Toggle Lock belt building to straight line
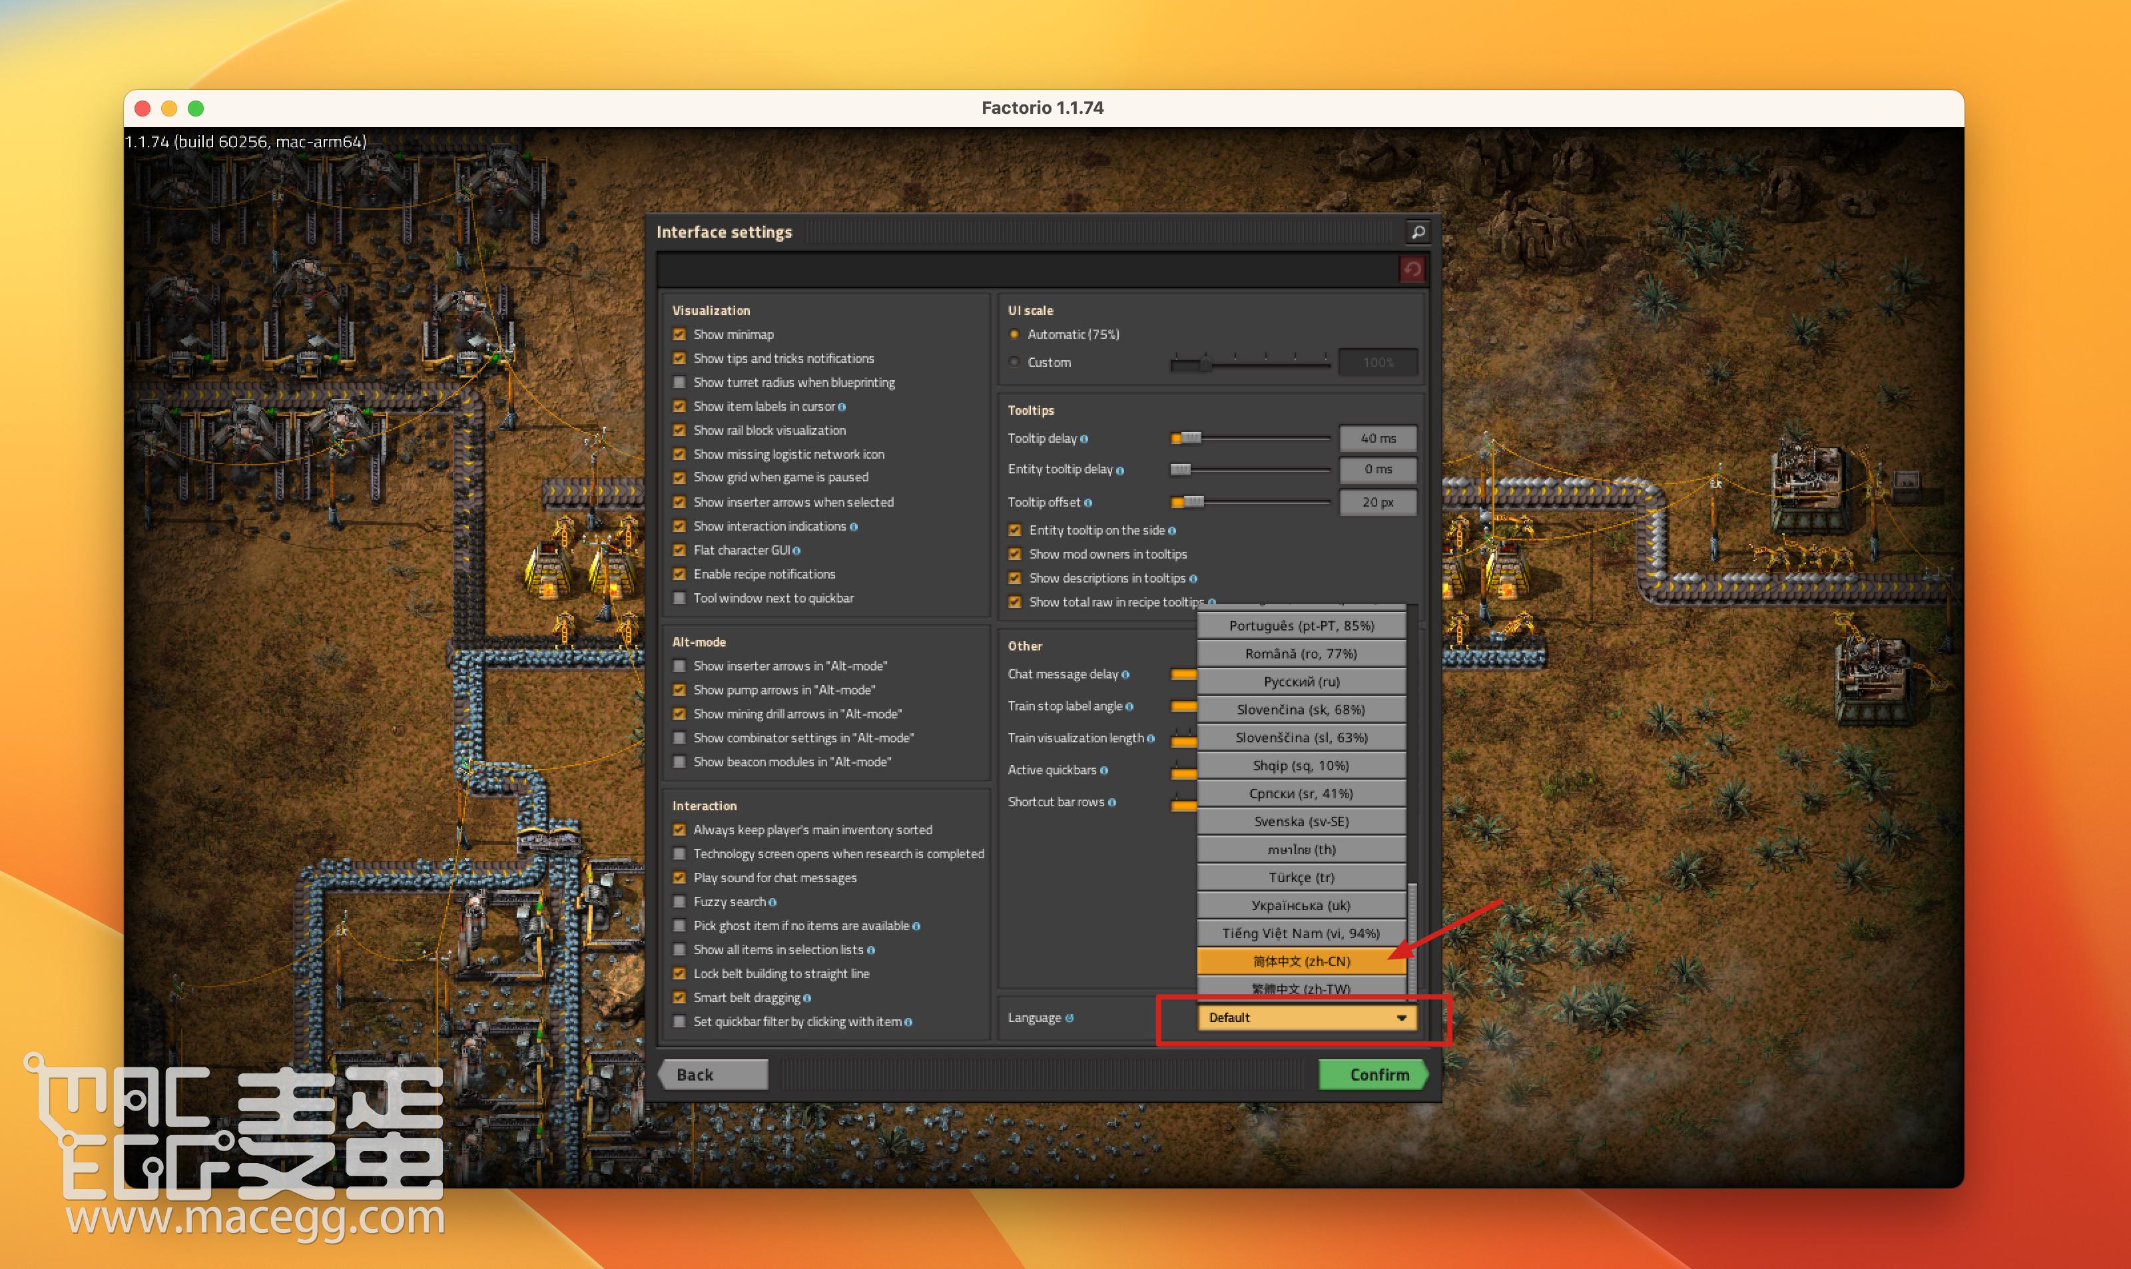 [x=679, y=973]
